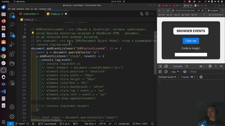The image size is (225, 126).
Task: Click the lightbulb code action on line 9
Action: (33, 33)
